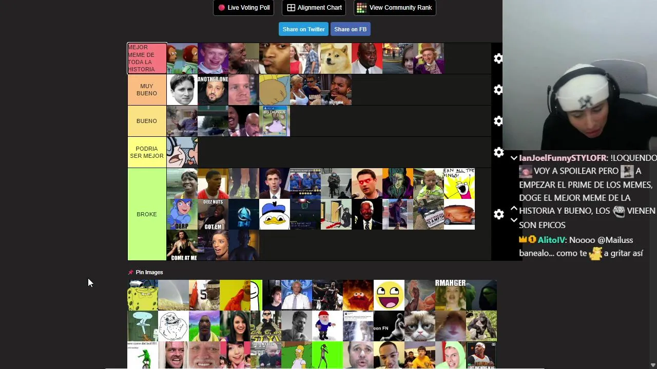Open settings gear for MUY BUENO row
The height and width of the screenshot is (369, 657).
coord(498,90)
